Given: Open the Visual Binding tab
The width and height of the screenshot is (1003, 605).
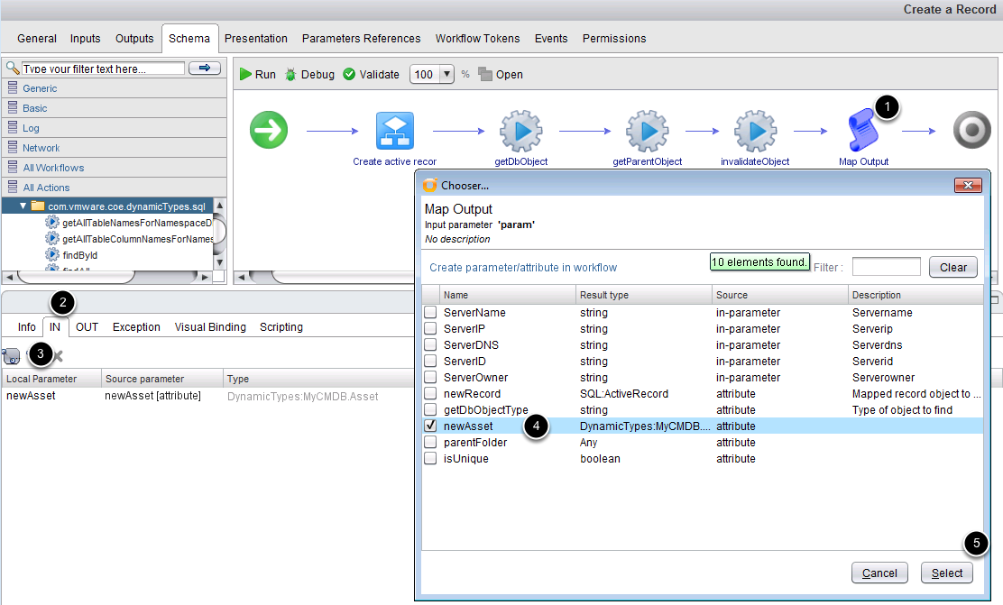Looking at the screenshot, I should pos(210,326).
